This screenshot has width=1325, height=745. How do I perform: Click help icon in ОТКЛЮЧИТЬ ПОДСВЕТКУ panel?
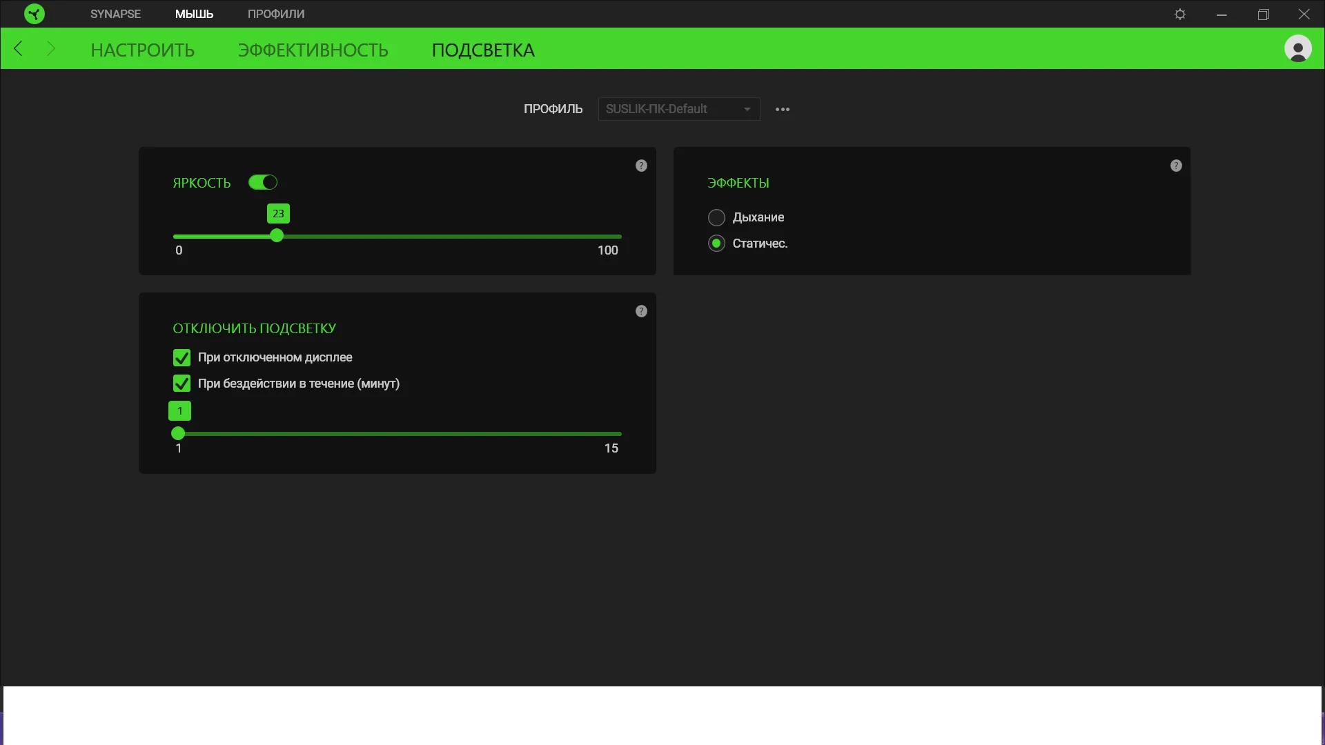coord(641,311)
